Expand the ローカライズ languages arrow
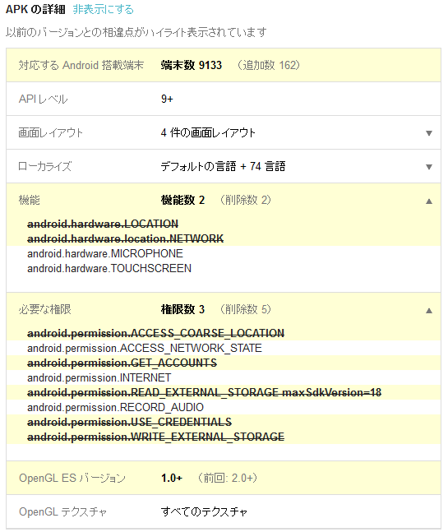 click(428, 167)
